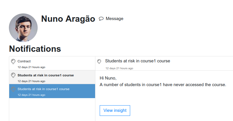Click the timestamp on the bold unread notification
This screenshot has width=233, height=121.
[31, 81]
